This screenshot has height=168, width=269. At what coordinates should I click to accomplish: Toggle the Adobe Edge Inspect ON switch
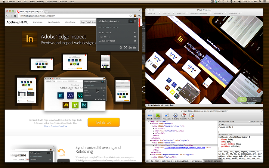click(x=132, y=21)
